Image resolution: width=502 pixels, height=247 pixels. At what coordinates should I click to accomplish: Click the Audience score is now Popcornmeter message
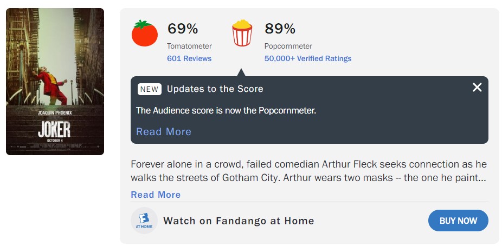[x=226, y=111]
